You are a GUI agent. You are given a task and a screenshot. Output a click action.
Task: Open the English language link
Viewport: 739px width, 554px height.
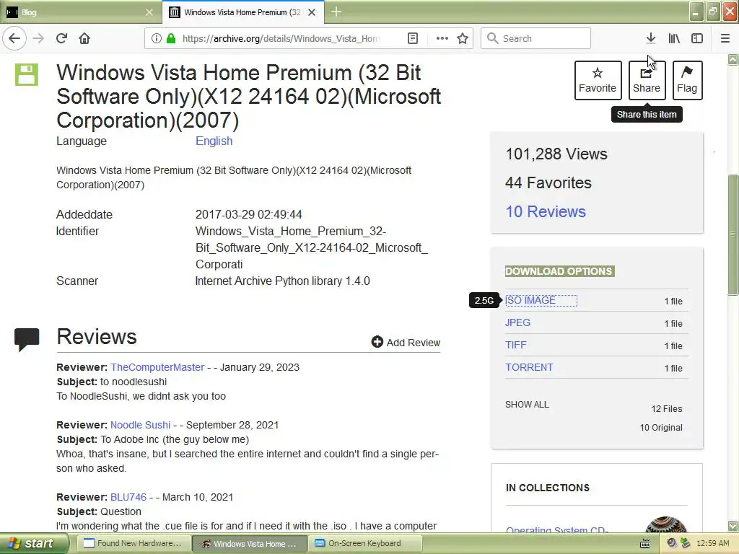pyautogui.click(x=214, y=141)
